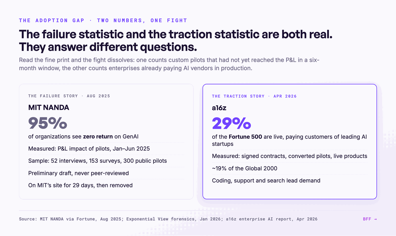Select the gray 95% statistic
Image resolution: width=396 pixels, height=236 pixels.
48,123
